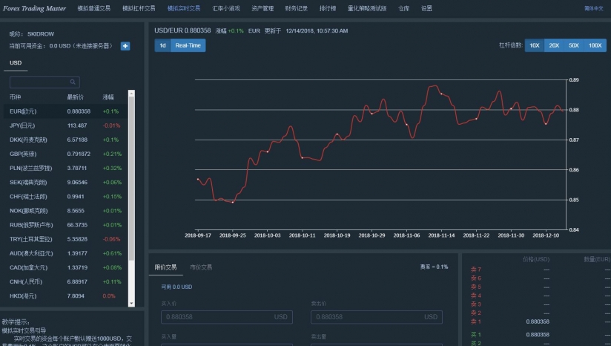The width and height of the screenshot is (611, 346).
Task: Click the scroll-up arrow of currency list
Action: point(131,94)
